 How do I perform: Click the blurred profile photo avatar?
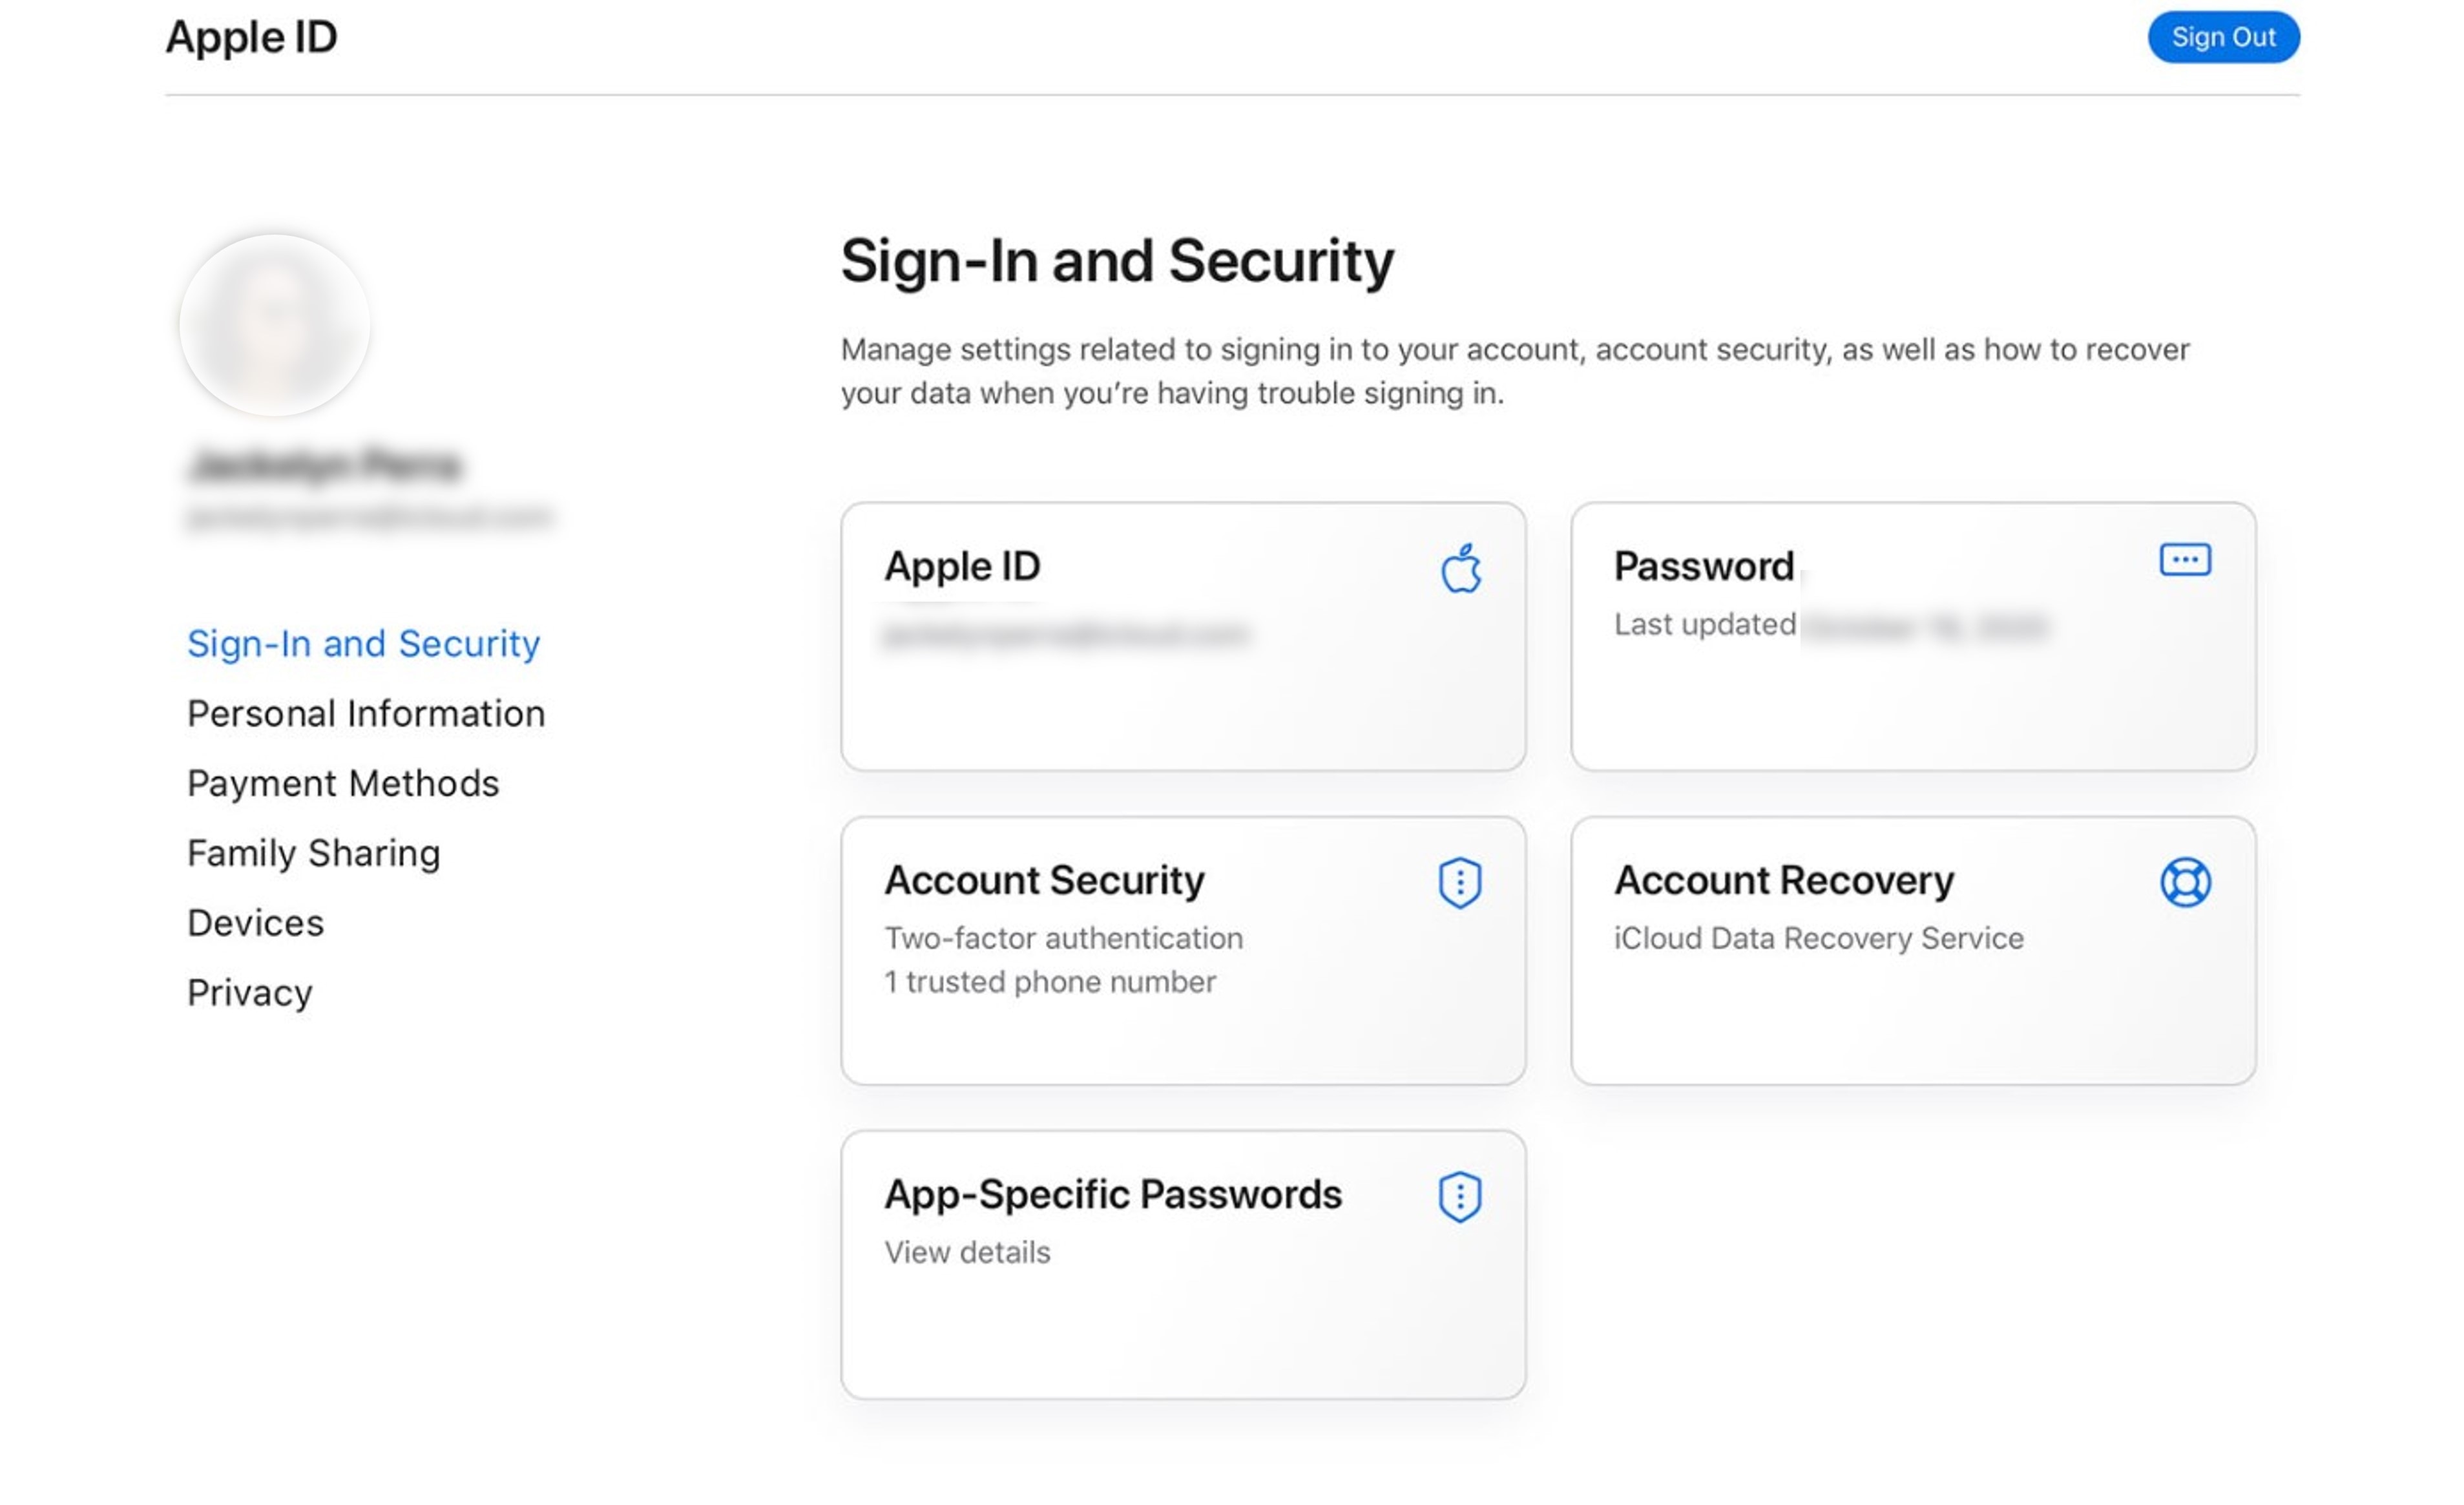coord(274,325)
